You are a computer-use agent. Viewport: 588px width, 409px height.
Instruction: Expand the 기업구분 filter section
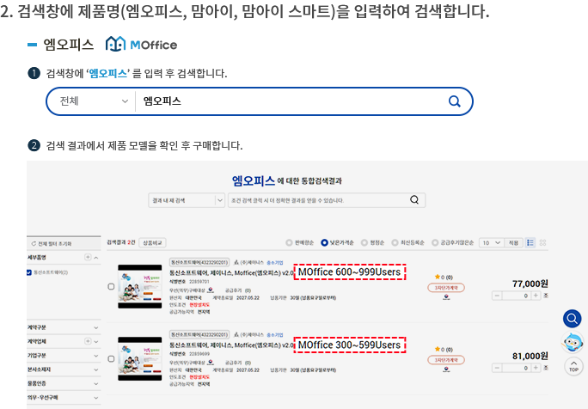click(96, 356)
